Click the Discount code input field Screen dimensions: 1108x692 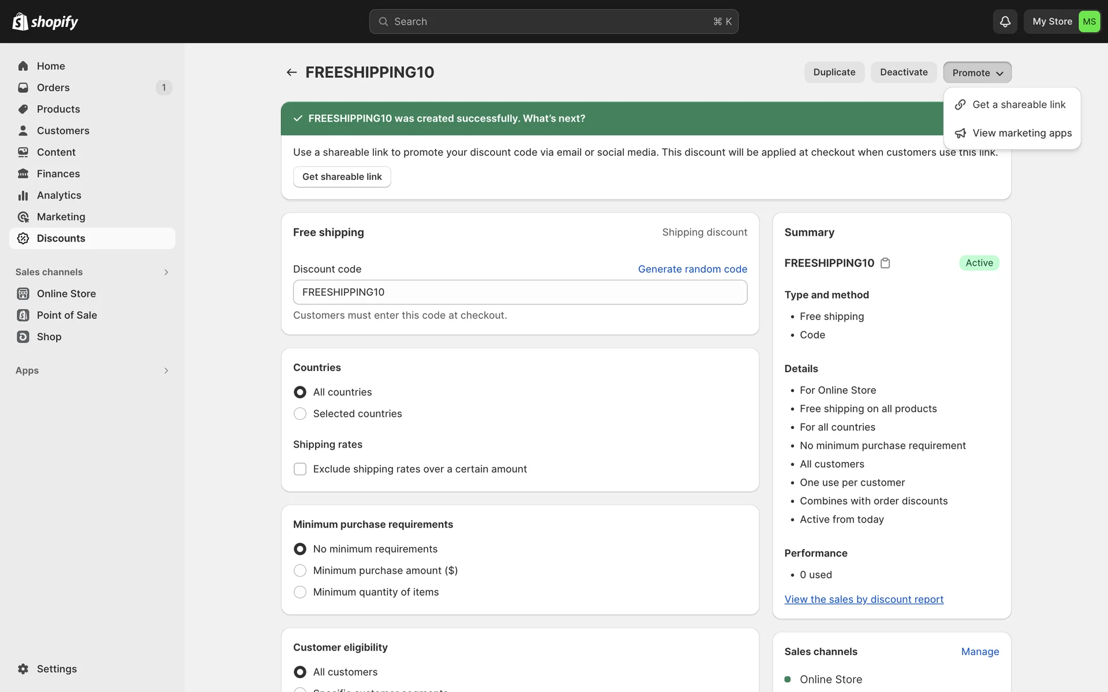click(519, 292)
